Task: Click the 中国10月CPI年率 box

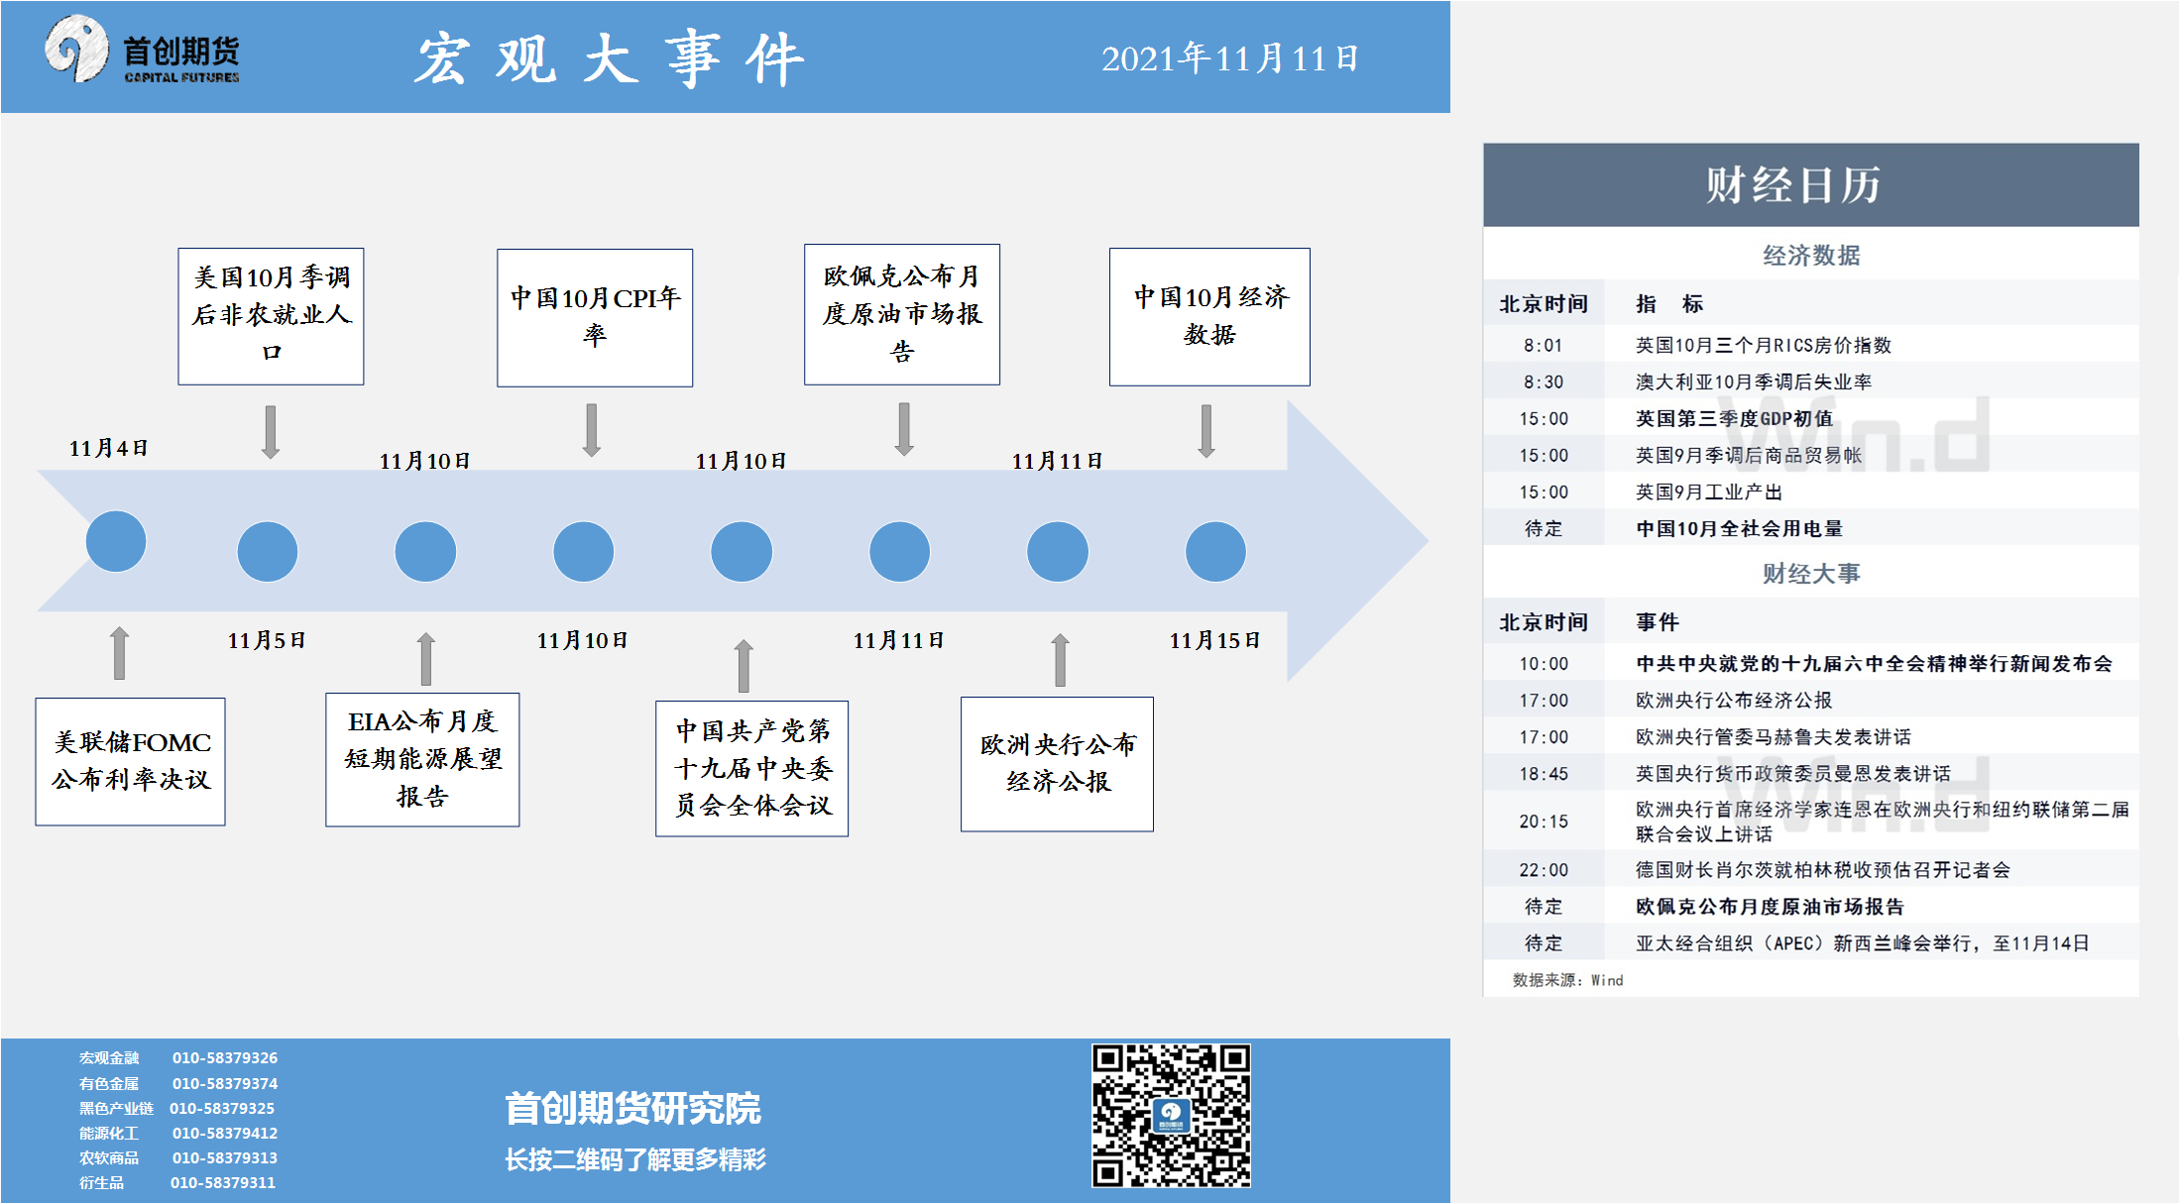Action: click(595, 317)
